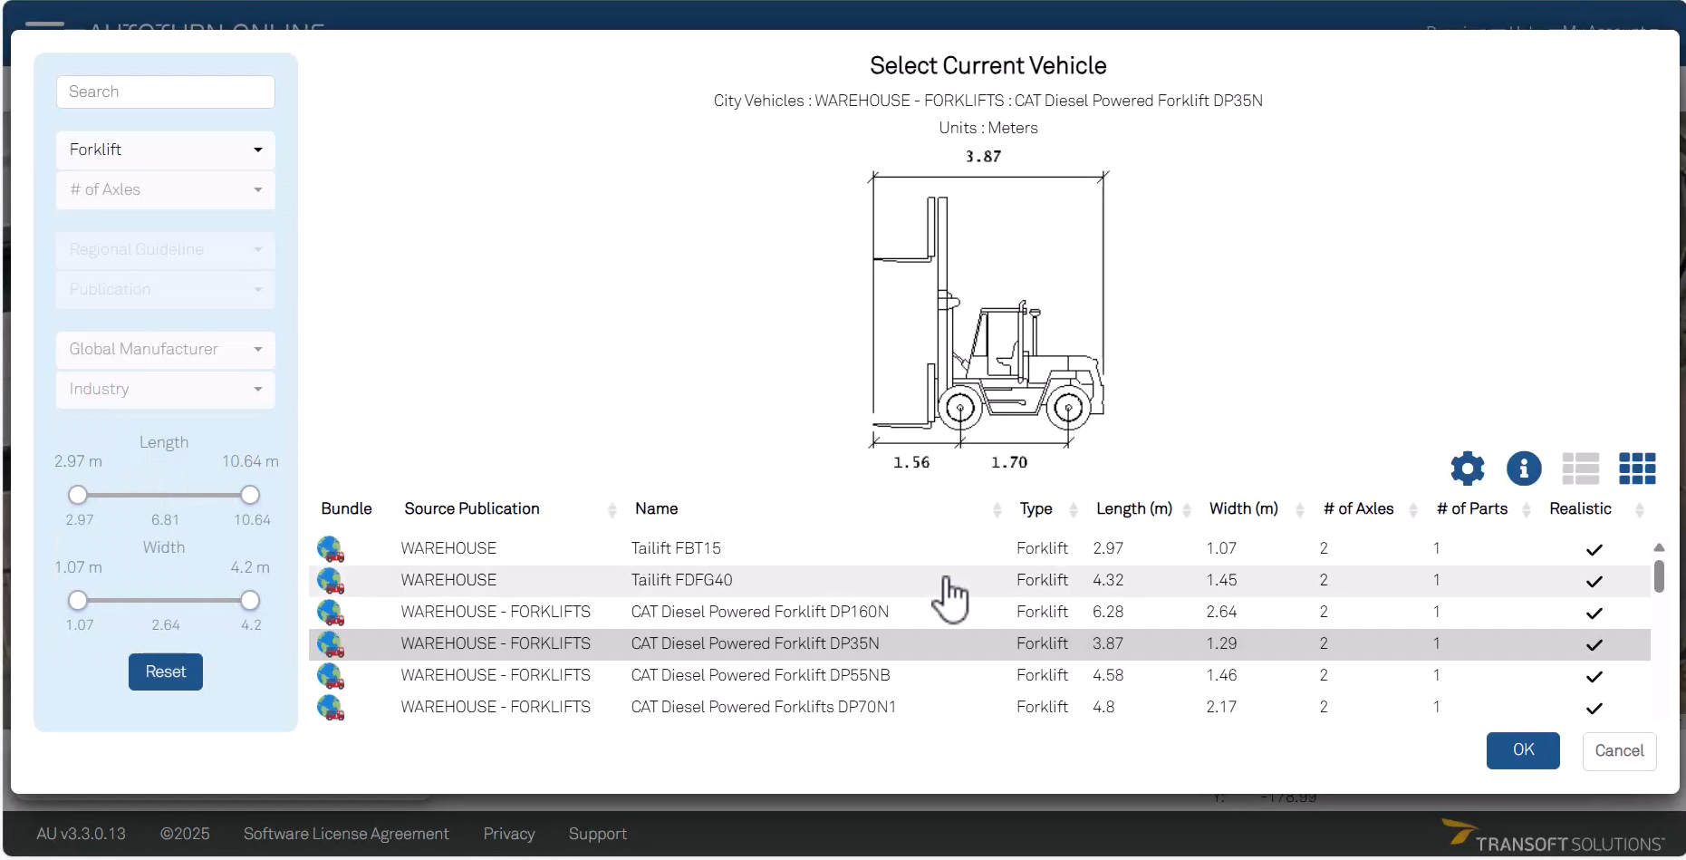The width and height of the screenshot is (1686, 860).
Task: Click the Length minimum slider handle
Action: coord(78,495)
